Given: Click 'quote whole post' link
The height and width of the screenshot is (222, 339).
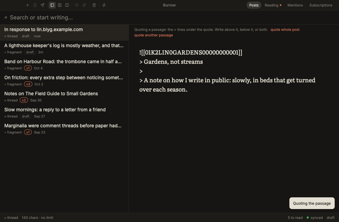Looking at the screenshot, I should (x=285, y=30).
